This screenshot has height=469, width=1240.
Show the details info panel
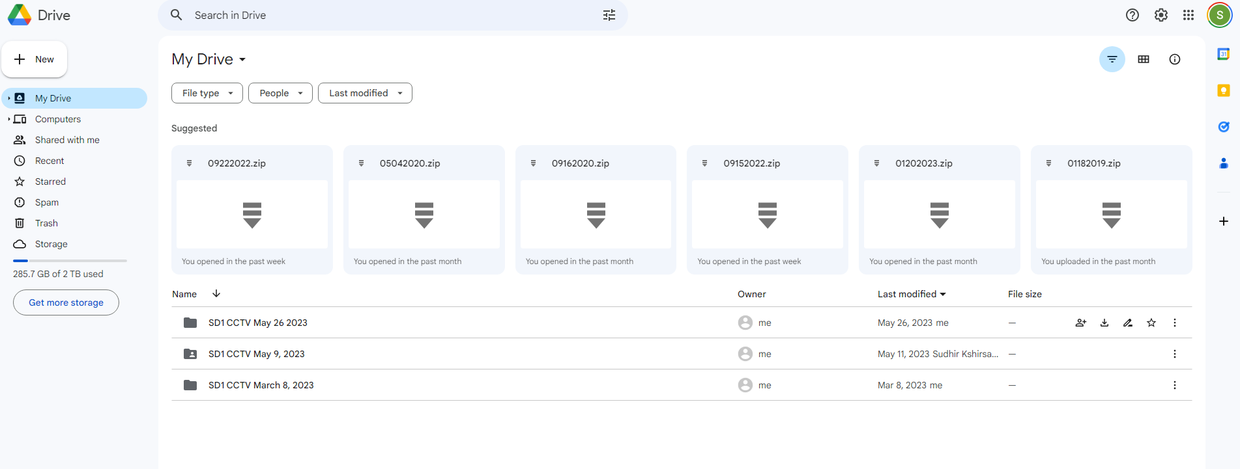pyautogui.click(x=1175, y=59)
